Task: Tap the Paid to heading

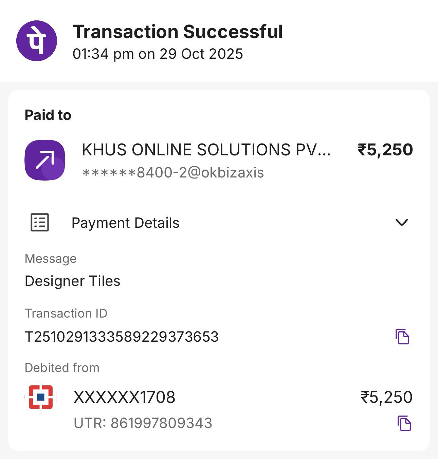Action: 48,115
